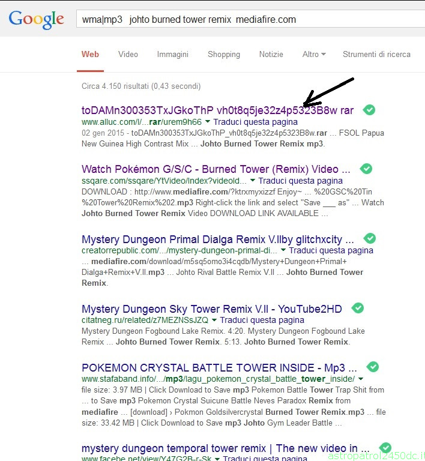Click the 'Circa 4.150 risultati' stats text
The image size is (425, 461).
[x=141, y=86]
